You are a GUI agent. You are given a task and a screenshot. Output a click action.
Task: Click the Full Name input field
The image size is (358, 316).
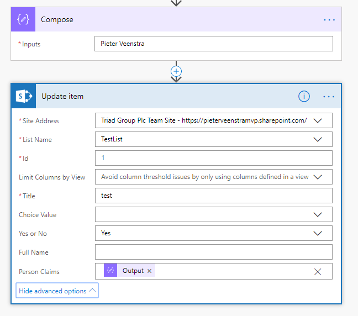pyautogui.click(x=214, y=252)
